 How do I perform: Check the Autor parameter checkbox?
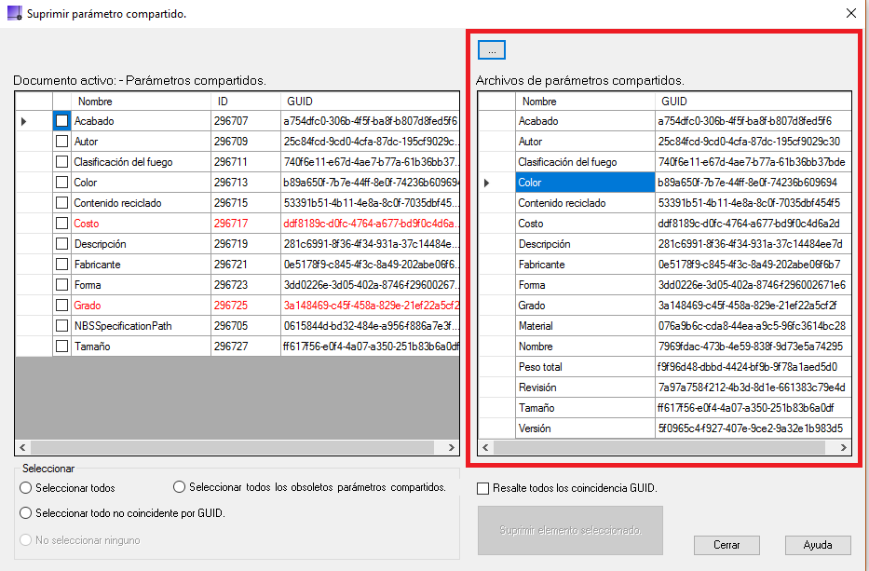click(62, 142)
